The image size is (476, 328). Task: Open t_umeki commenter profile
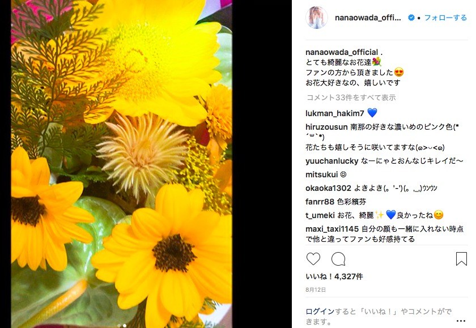click(320, 215)
